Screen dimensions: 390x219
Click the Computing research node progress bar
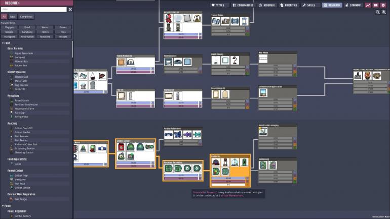click(227, 178)
